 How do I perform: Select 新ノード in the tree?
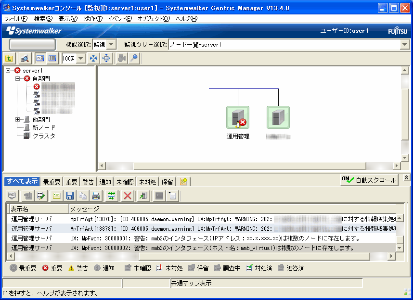(x=44, y=127)
